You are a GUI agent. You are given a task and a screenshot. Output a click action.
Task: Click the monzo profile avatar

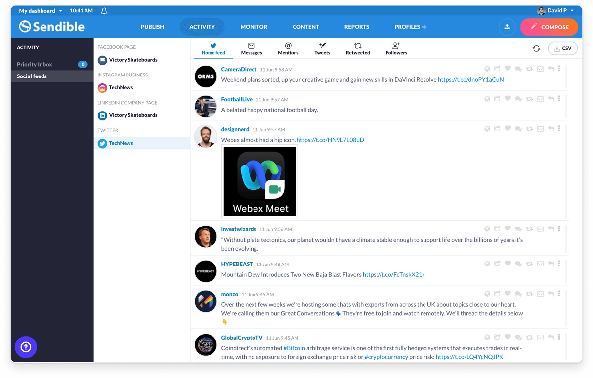click(x=206, y=302)
